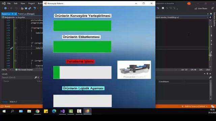Viewport: 216px width, 121px height.
Task: Click the right debug panel vertical scrollbar
Action: point(211,90)
